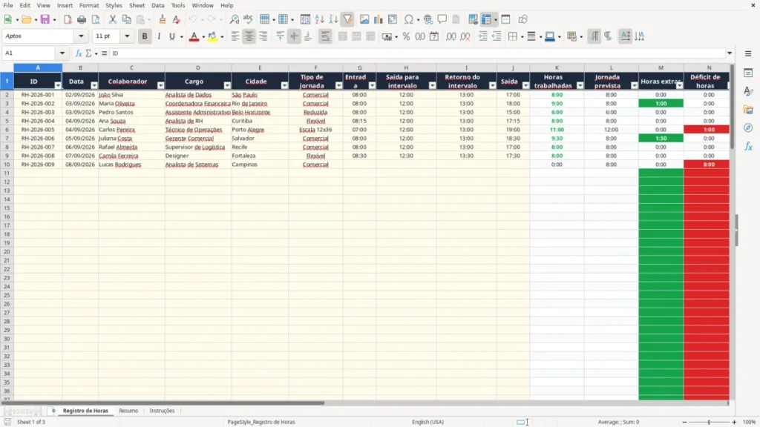Image resolution: width=760 pixels, height=427 pixels.
Task: Insert a comment
Action: 442,19
